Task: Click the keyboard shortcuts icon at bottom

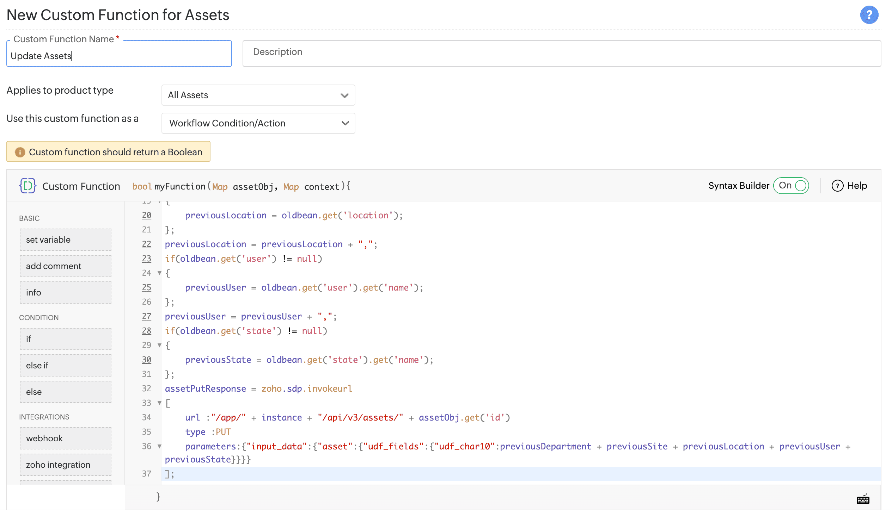Action: point(863,499)
